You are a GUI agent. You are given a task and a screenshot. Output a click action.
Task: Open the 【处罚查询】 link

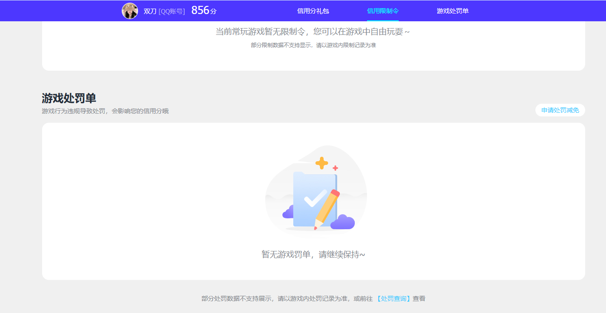click(x=393, y=299)
